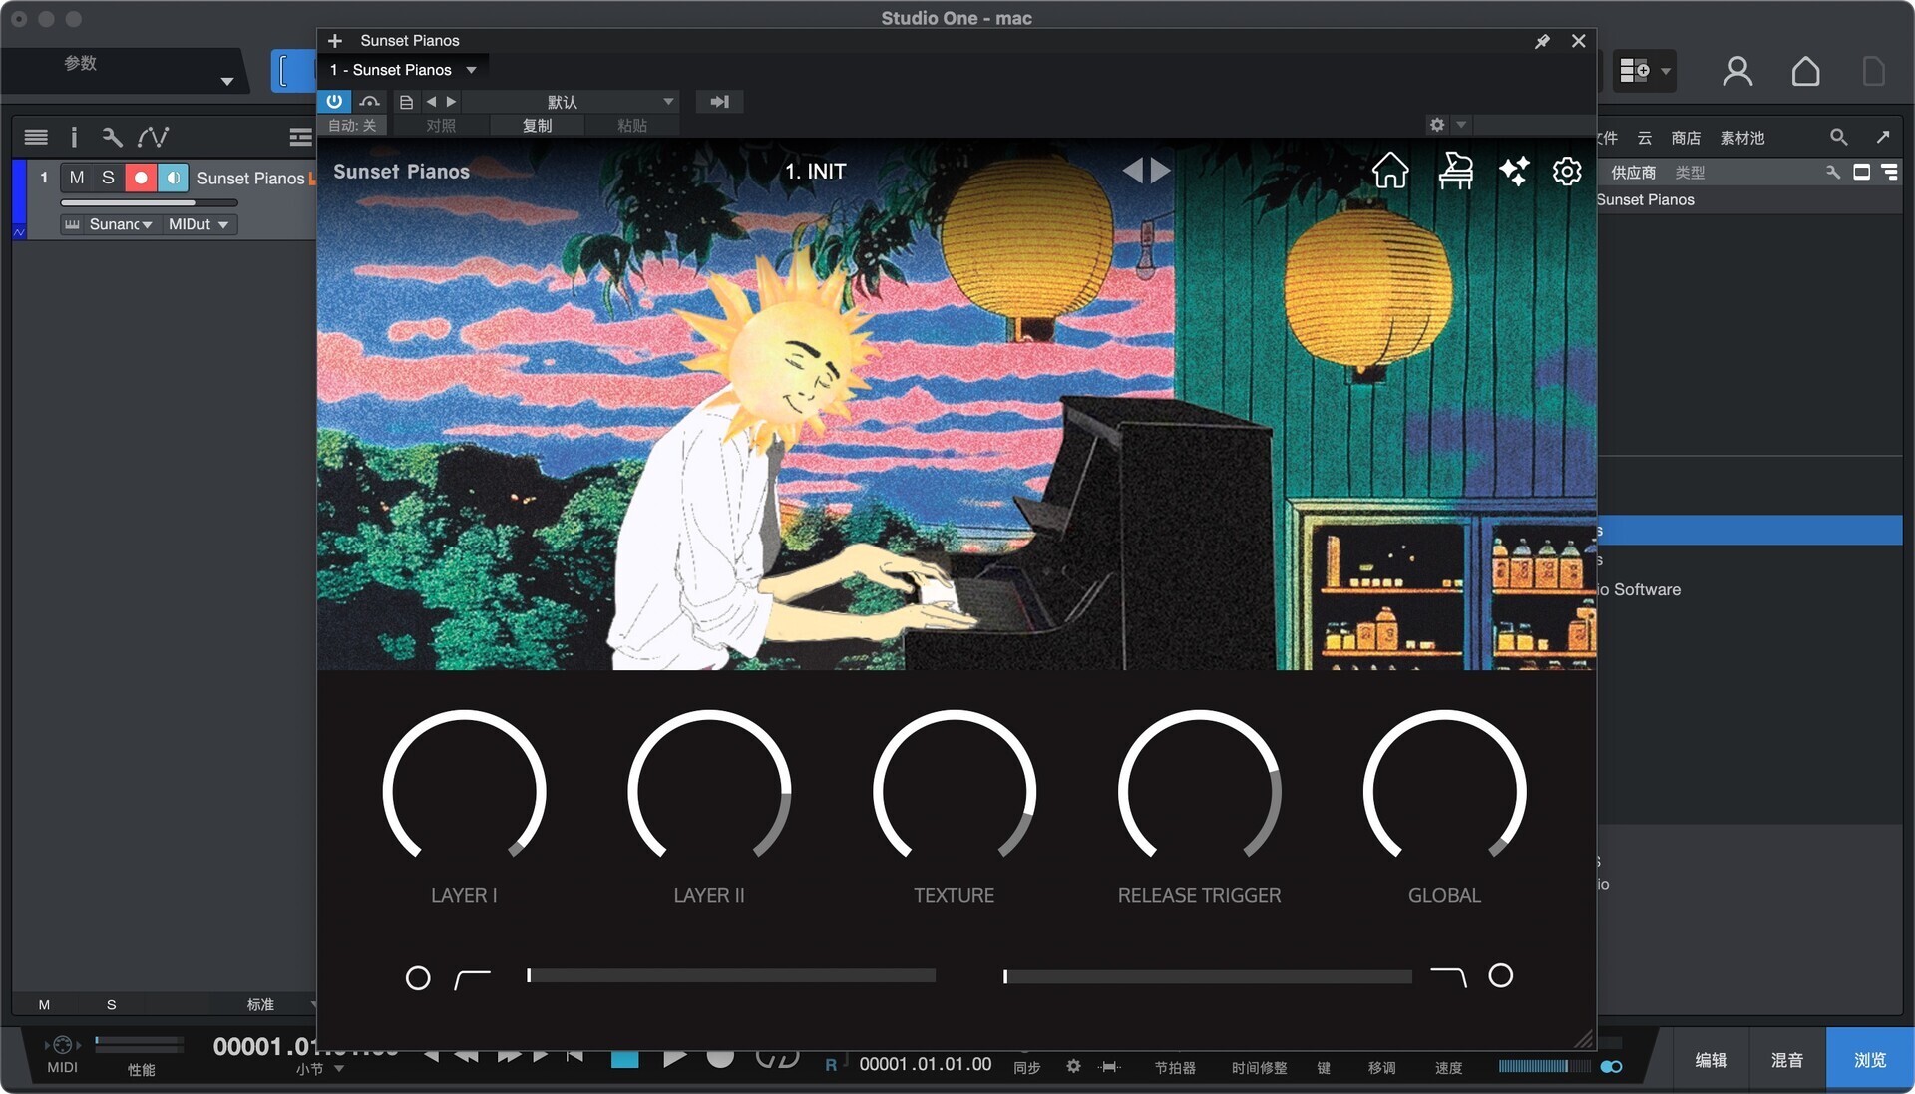Toggle automation mode 自动: 关
1915x1094 pixels.
pos(351,126)
